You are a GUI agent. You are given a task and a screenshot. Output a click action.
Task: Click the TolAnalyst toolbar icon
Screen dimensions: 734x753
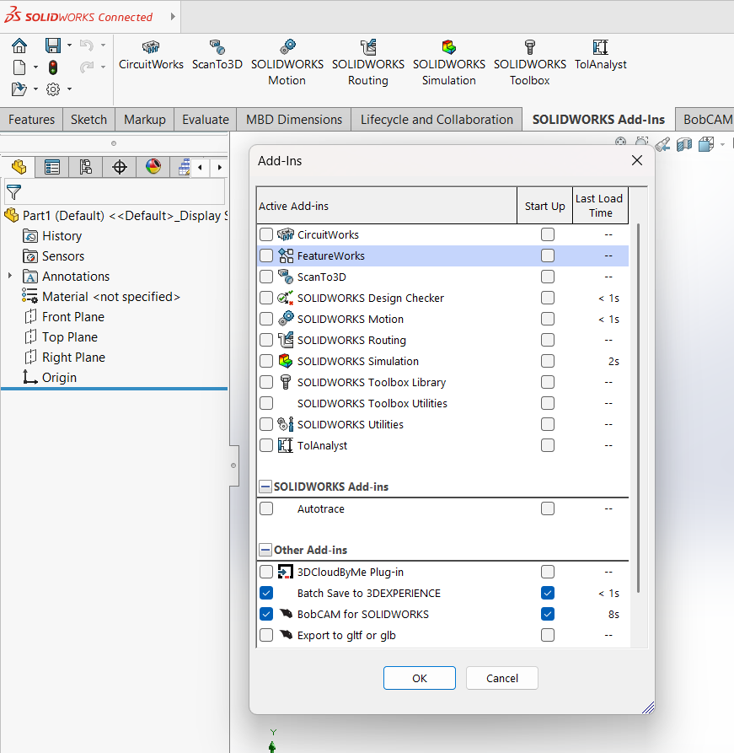[601, 47]
